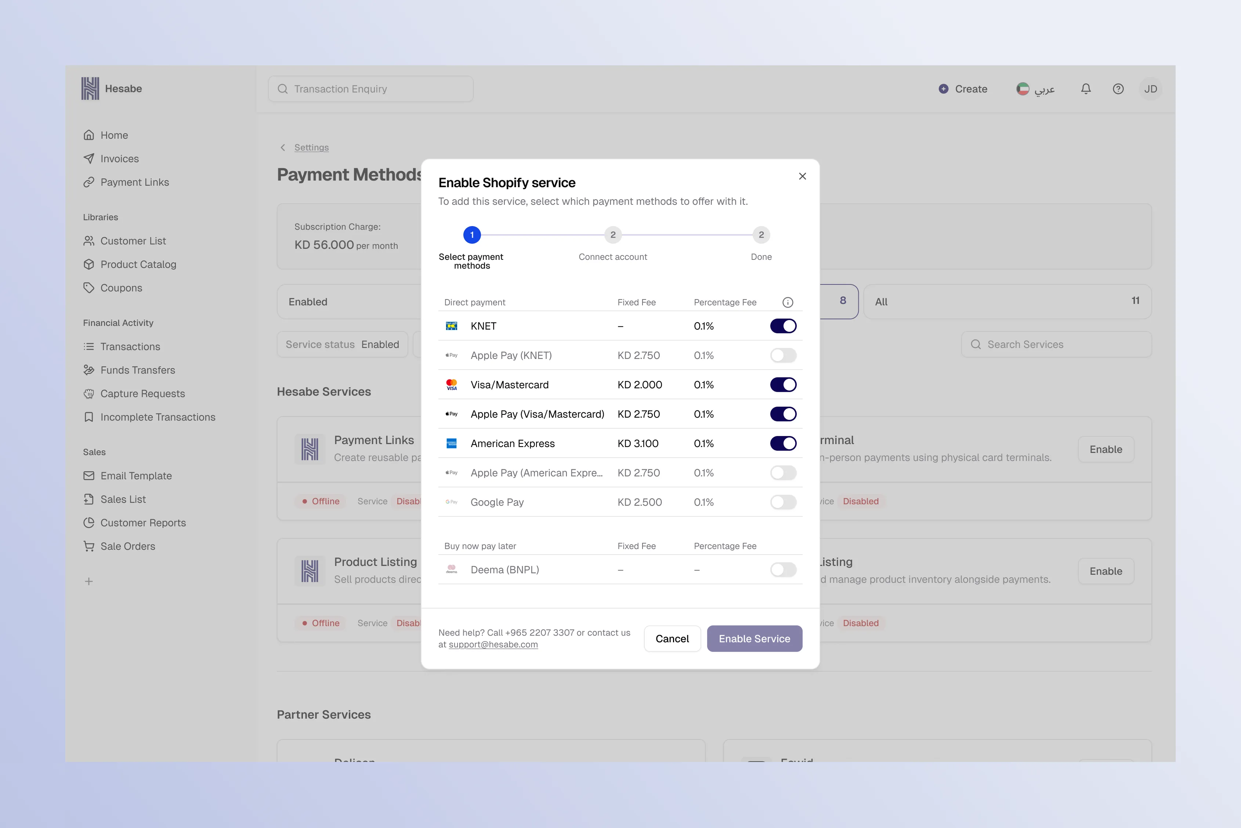Open the Service status filter dropdown

coord(342,344)
